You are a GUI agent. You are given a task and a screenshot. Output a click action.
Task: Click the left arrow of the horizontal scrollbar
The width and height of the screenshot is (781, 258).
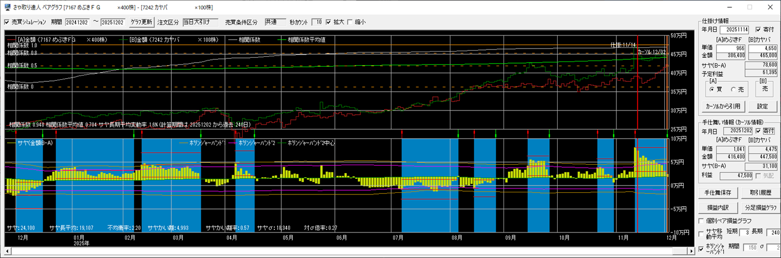click(x=7, y=251)
